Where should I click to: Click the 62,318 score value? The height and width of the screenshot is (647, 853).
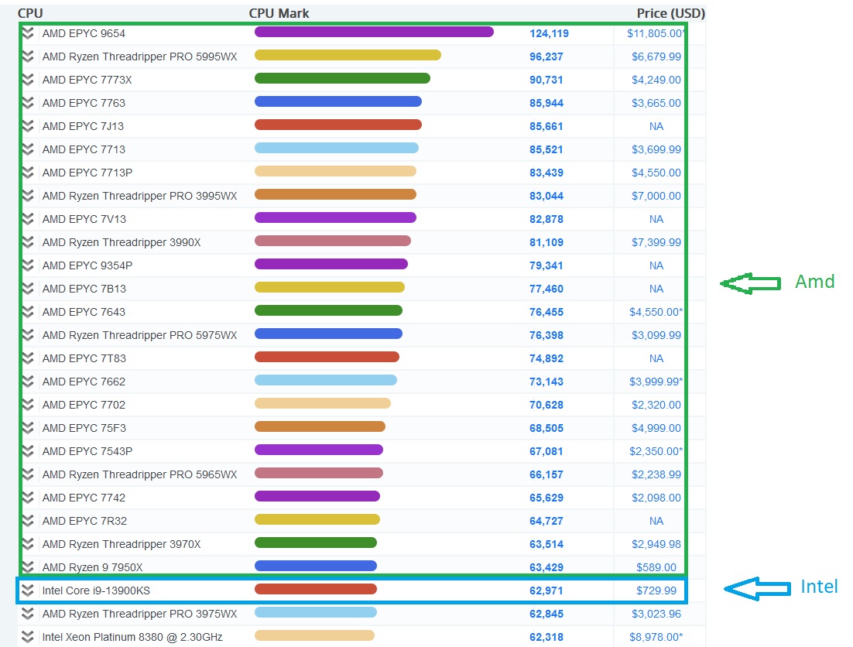546,637
